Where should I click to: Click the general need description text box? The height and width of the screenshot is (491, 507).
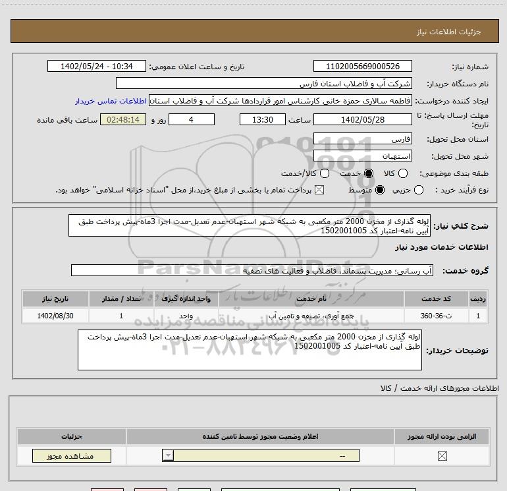250,225
